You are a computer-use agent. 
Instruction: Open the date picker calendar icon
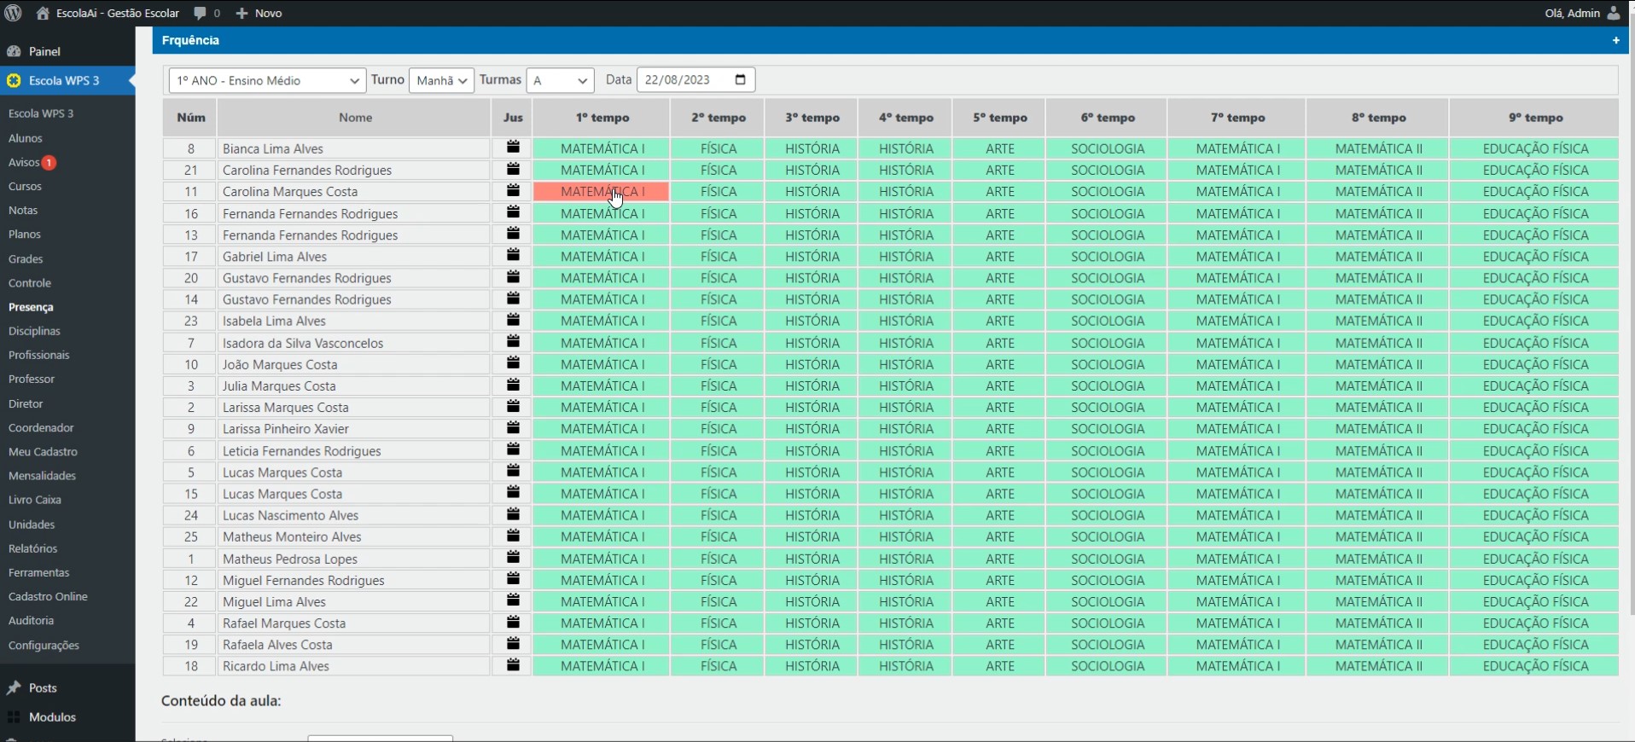point(740,79)
